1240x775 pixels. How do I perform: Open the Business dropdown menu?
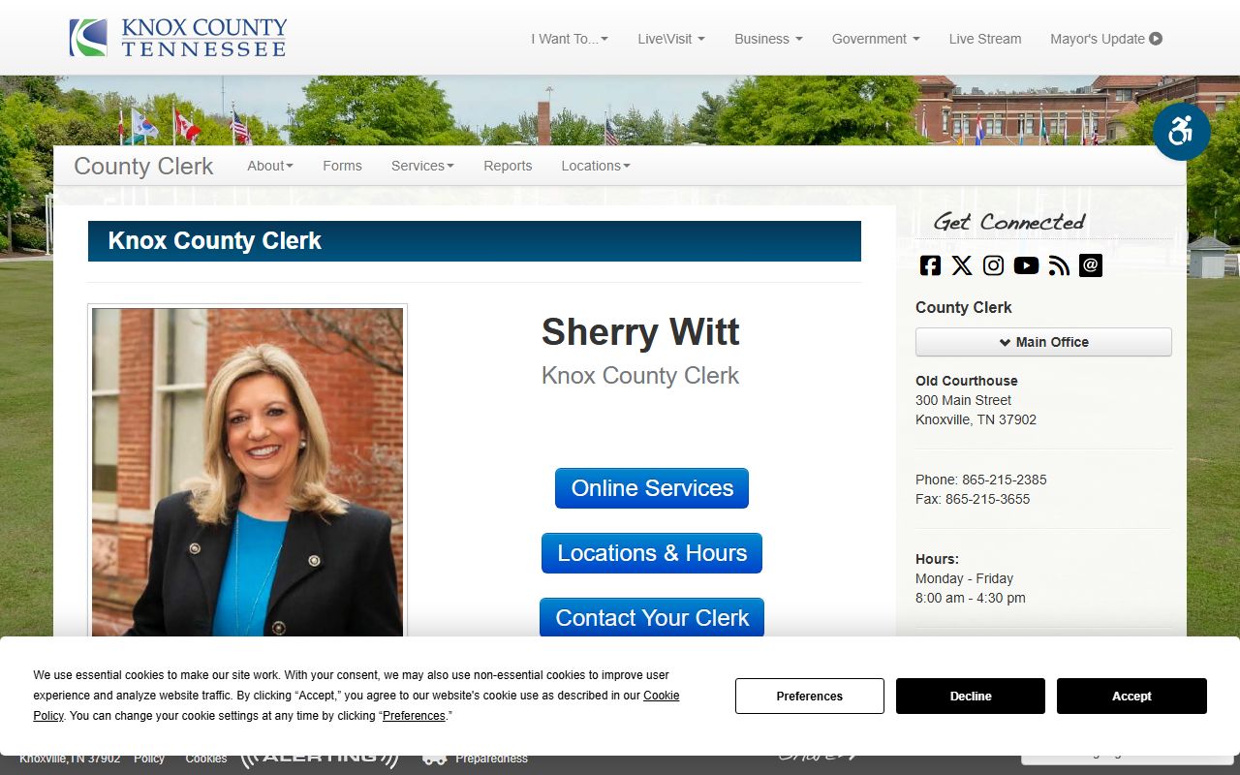pyautogui.click(x=768, y=39)
